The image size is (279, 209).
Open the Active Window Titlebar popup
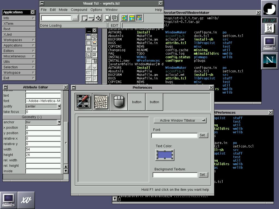(180, 121)
